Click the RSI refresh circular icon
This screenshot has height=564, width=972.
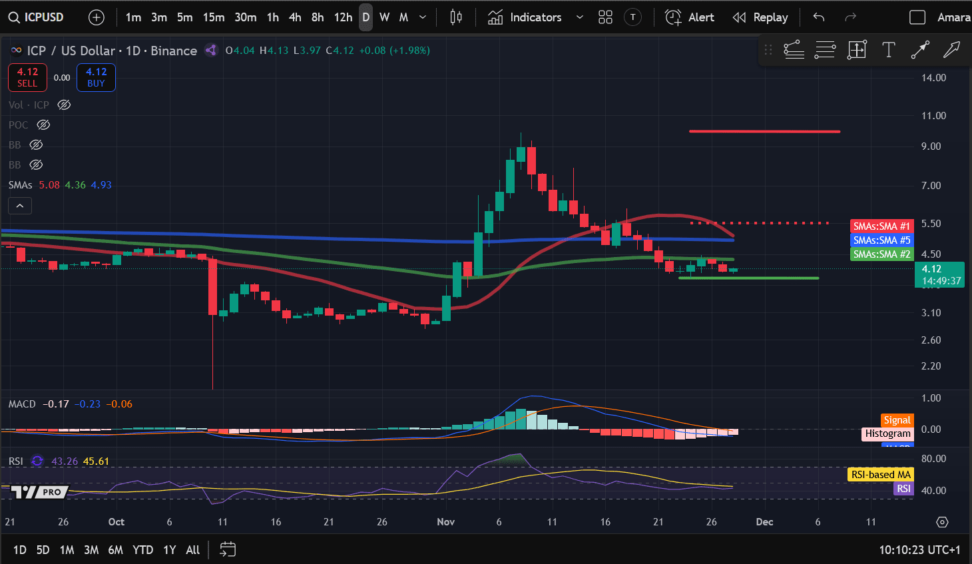click(37, 461)
